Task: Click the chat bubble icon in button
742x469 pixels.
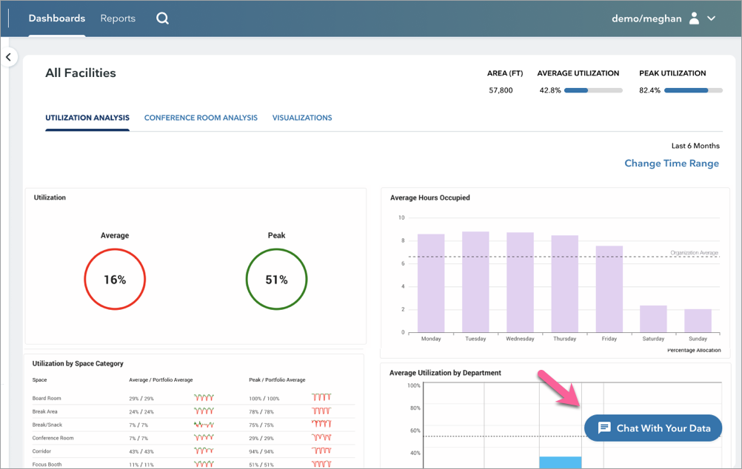Action: [x=604, y=428]
